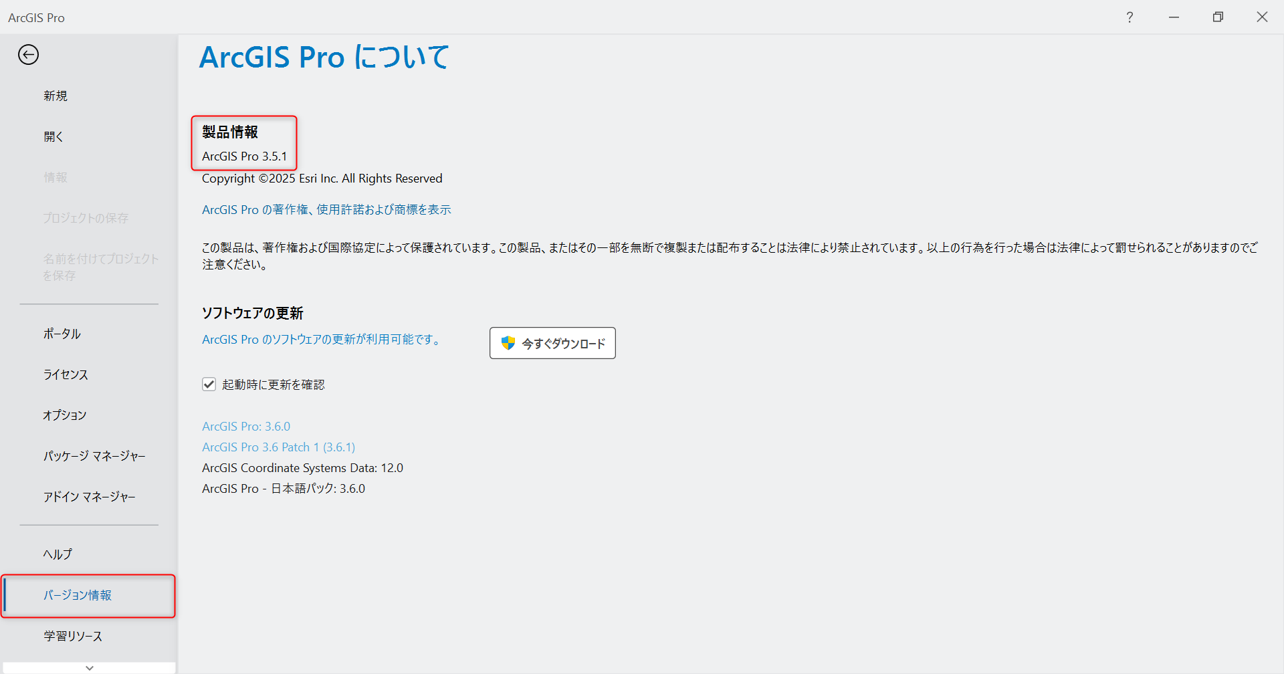Select 開く in the sidebar
Image resolution: width=1284 pixels, height=674 pixels.
(53, 136)
